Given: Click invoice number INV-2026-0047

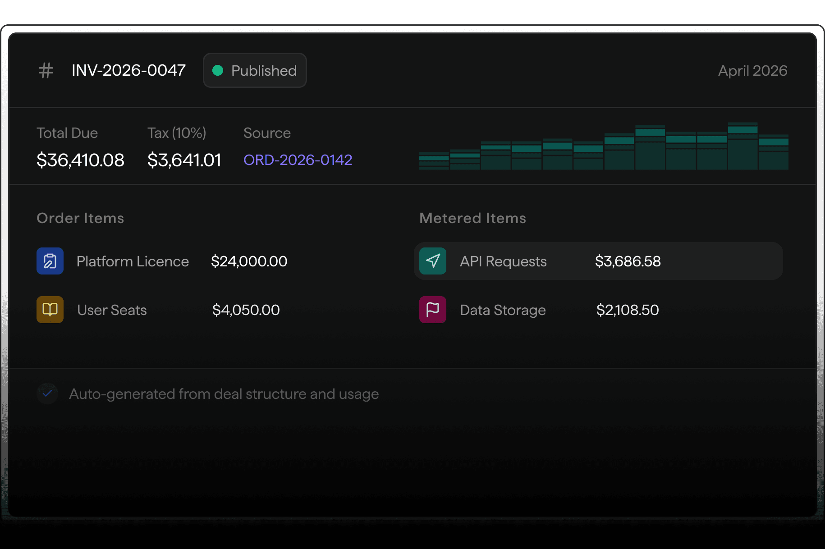Looking at the screenshot, I should point(128,70).
